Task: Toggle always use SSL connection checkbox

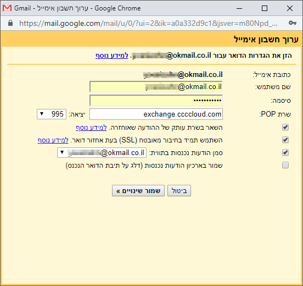Action: [x=285, y=140]
